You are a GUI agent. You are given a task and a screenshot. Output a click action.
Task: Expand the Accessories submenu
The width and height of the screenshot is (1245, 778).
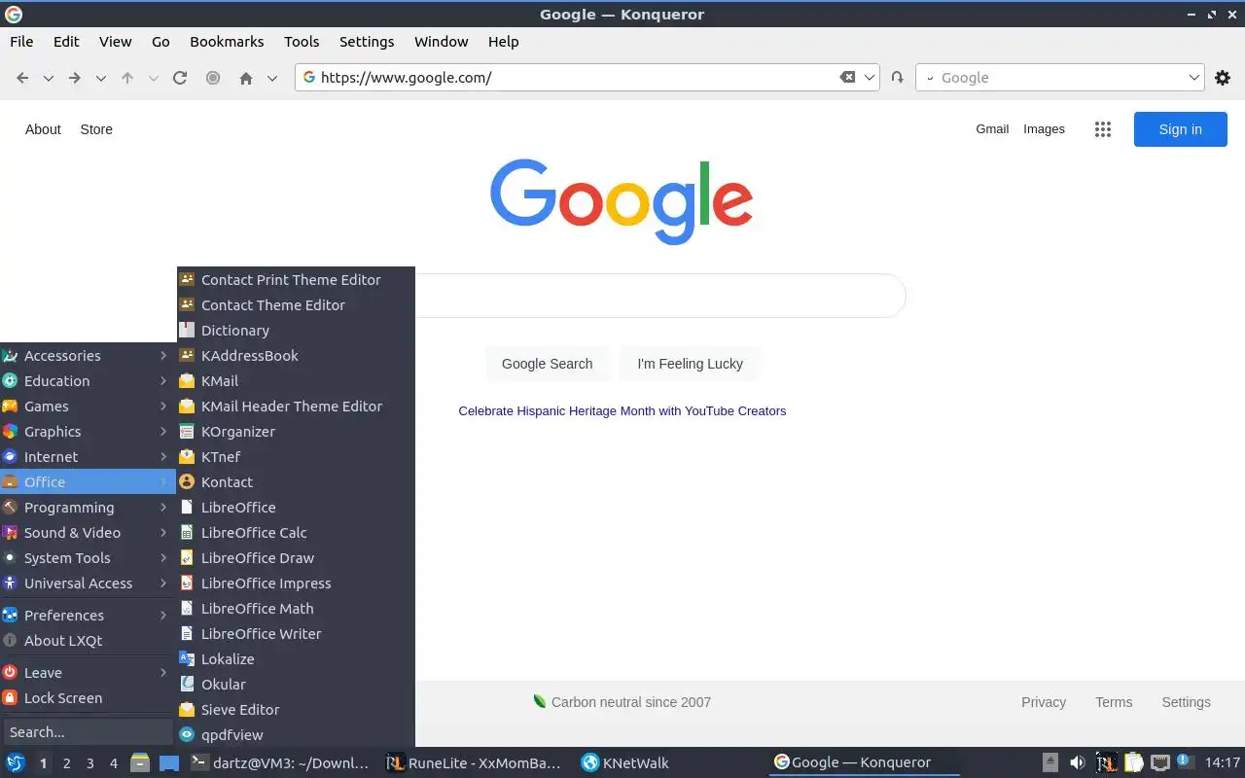tap(88, 356)
